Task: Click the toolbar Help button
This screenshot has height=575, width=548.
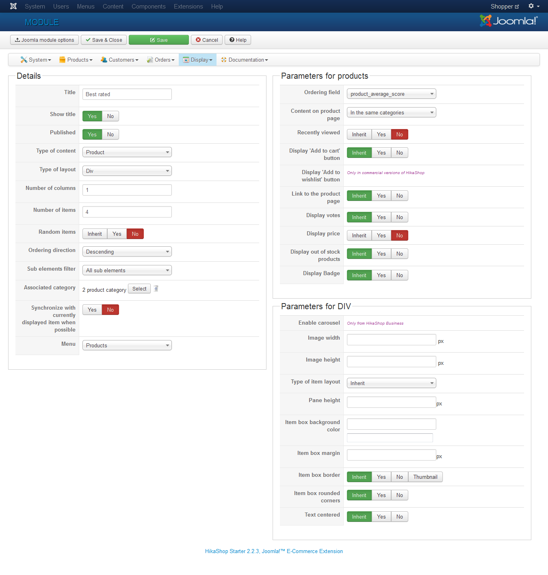Action: click(238, 40)
